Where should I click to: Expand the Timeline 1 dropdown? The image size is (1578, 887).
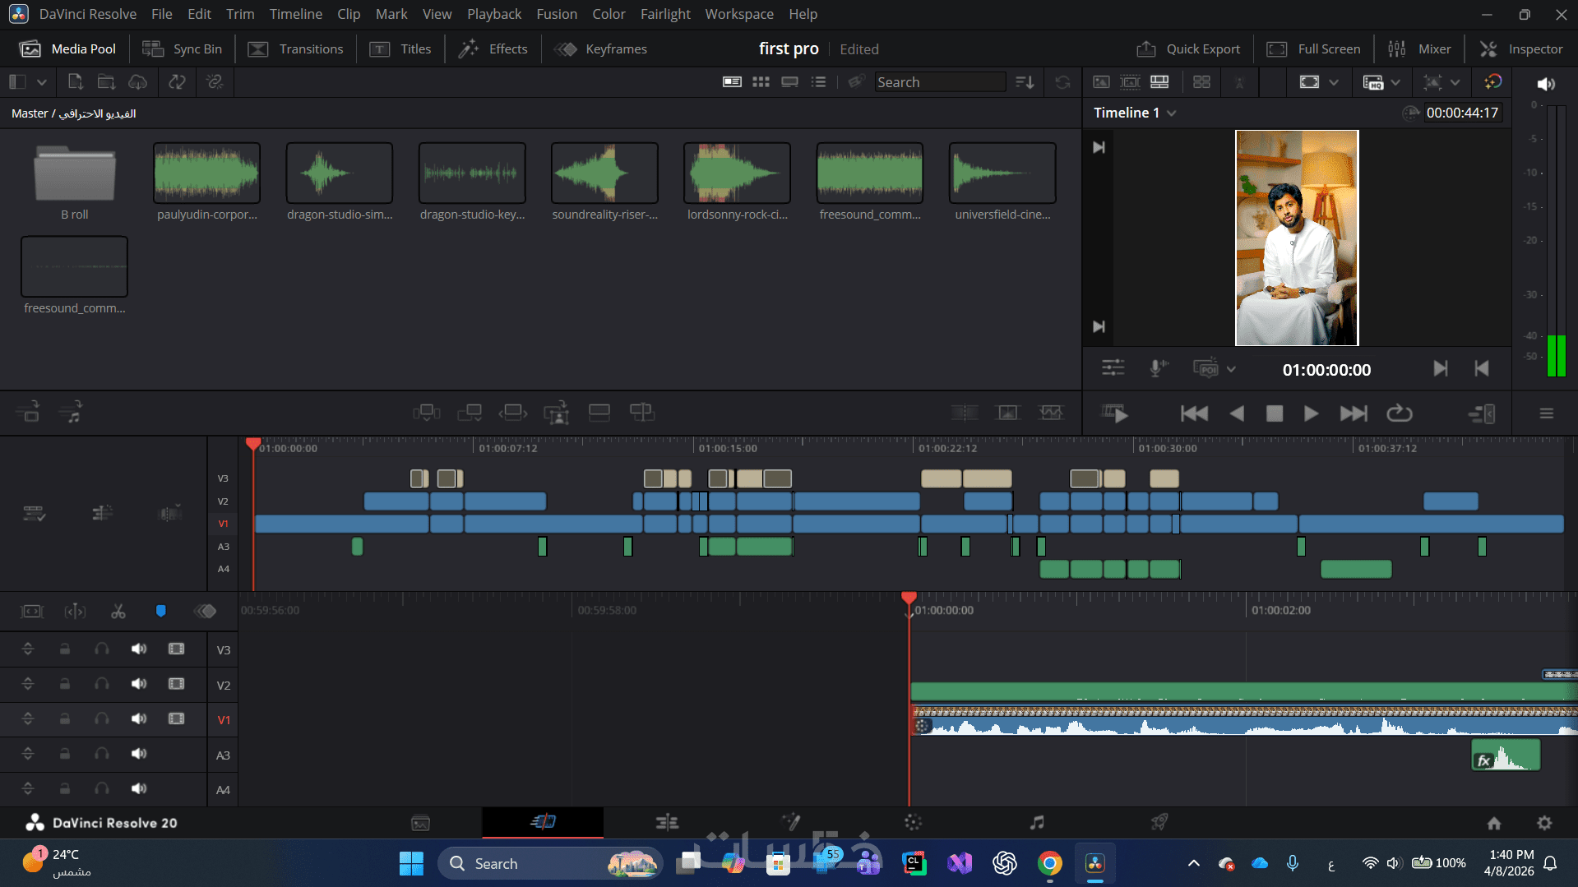pos(1172,113)
